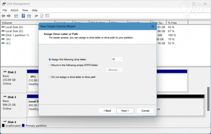Select Local Disk (G:) volume row
This screenshot has height=134, width=211.
14,27
